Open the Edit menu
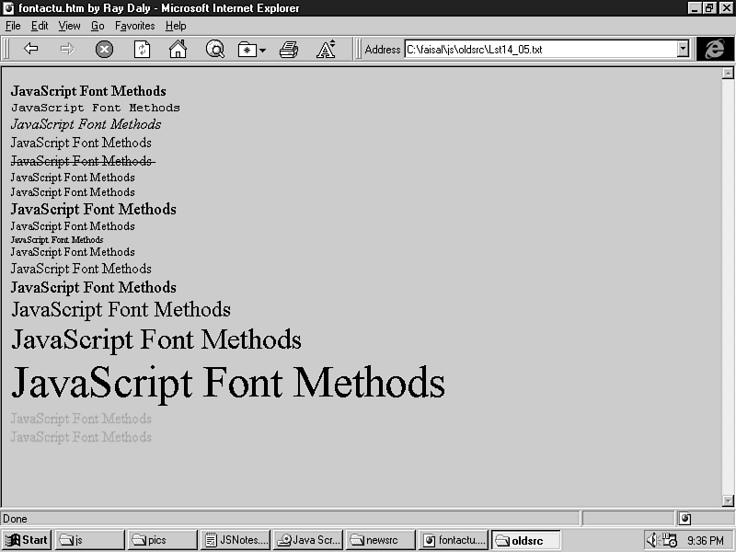736x552 pixels. coord(40,26)
